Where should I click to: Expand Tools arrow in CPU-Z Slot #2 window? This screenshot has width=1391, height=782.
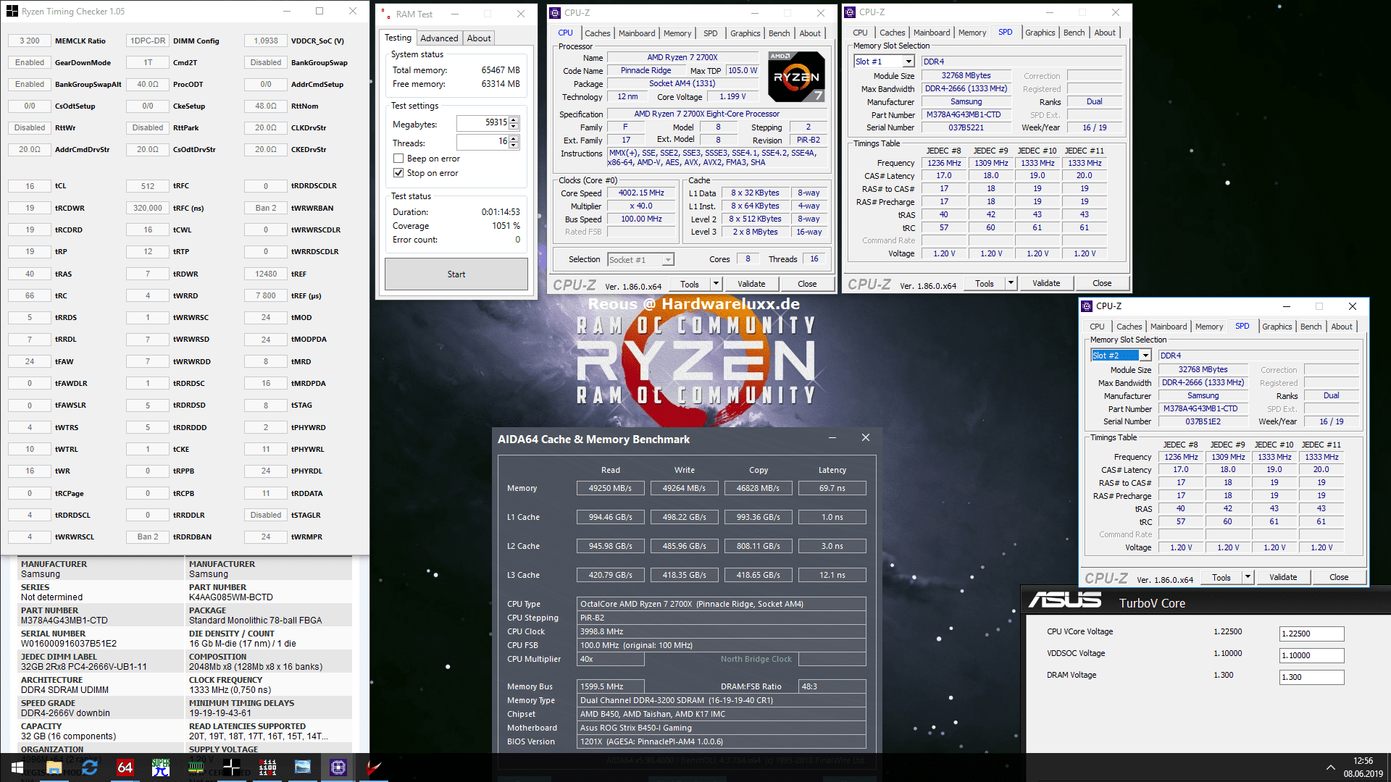[x=1248, y=577]
